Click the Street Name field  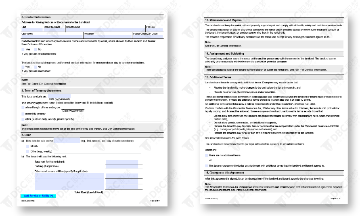pos(105,30)
